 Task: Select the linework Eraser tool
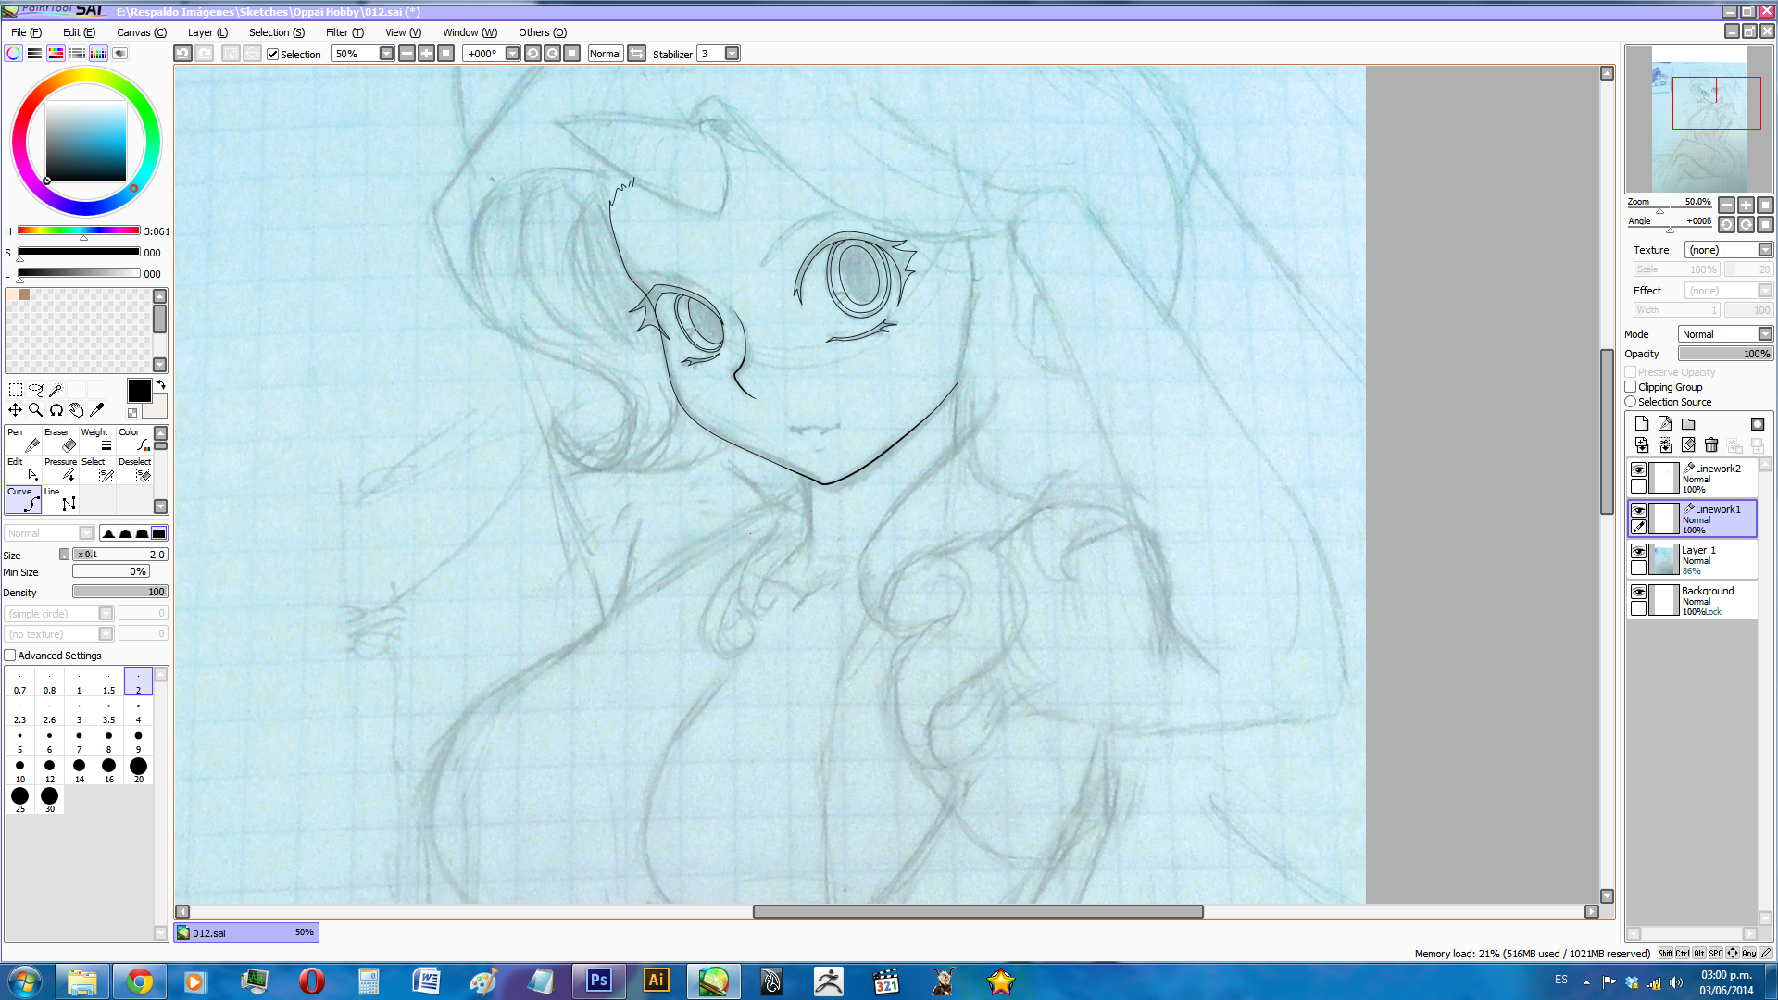point(61,441)
